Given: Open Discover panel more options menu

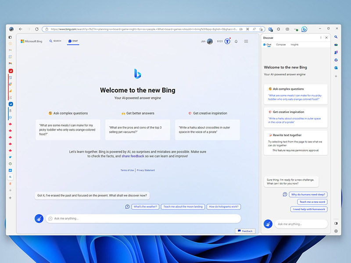Looking at the screenshot, I should coord(321,38).
